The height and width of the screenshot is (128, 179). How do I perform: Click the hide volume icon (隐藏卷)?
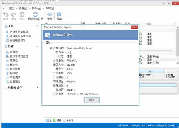pyautogui.click(x=7, y=61)
